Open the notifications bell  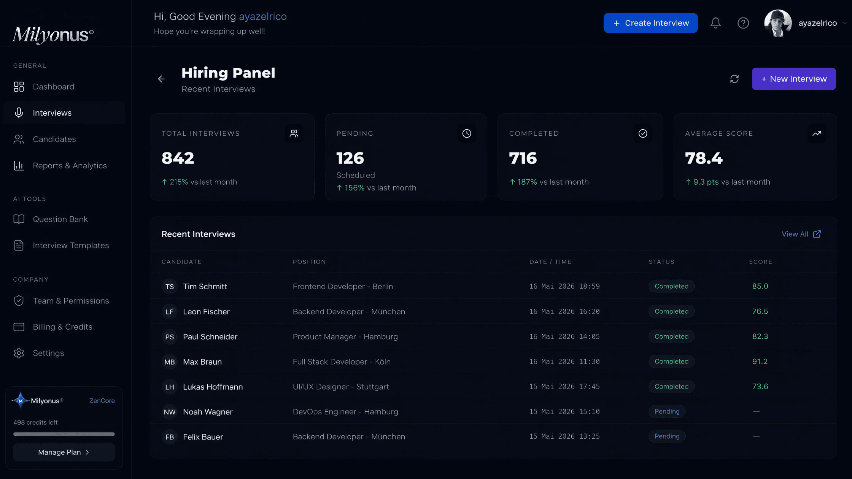[x=715, y=23]
